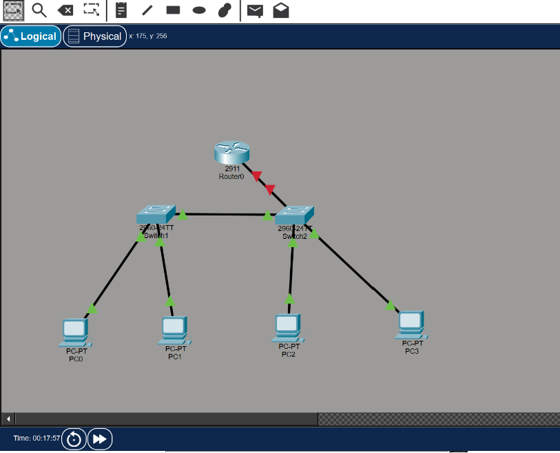Click the horizontal scrollbar thumb
The image size is (560, 453).
coord(167,419)
